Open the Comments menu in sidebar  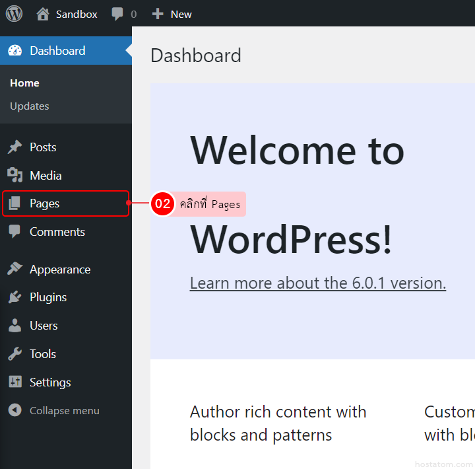(57, 232)
